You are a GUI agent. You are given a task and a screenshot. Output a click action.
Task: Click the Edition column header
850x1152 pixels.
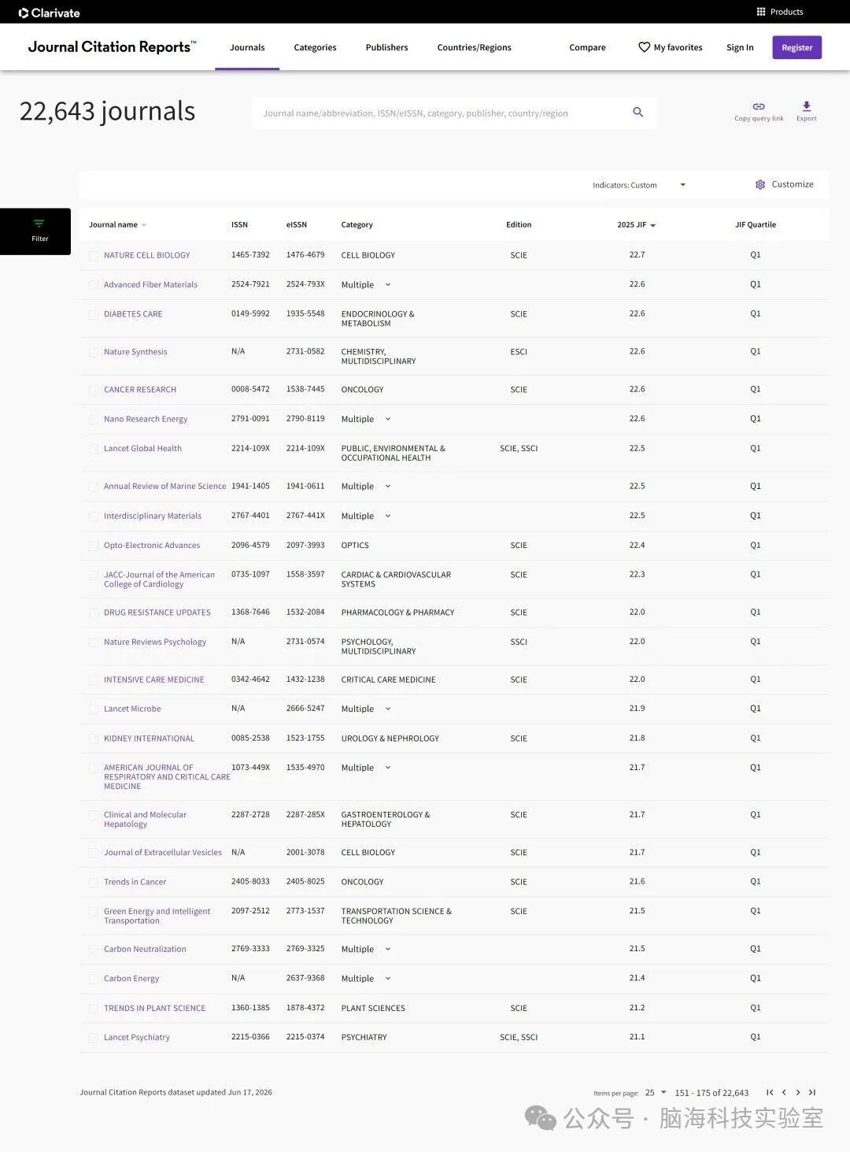(x=519, y=225)
